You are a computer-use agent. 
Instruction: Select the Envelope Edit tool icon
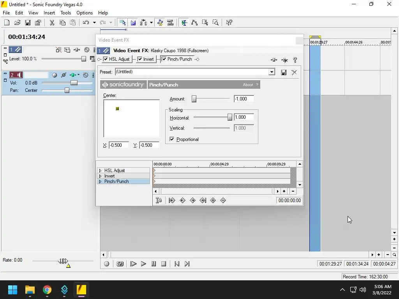pyautogui.click(x=194, y=23)
